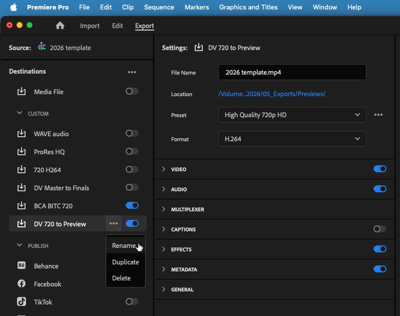The image size is (400, 316).
Task: Switch to the Import tab
Action: point(90,26)
